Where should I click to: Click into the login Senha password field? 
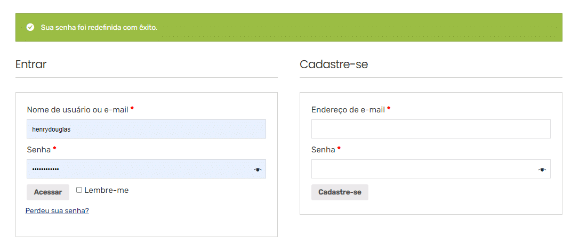(139, 169)
